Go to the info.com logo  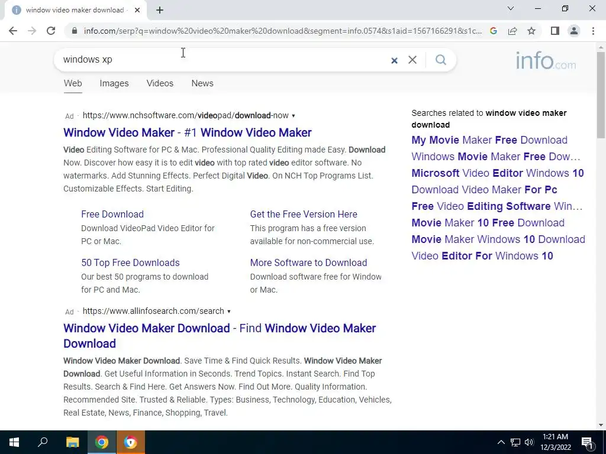tap(546, 61)
